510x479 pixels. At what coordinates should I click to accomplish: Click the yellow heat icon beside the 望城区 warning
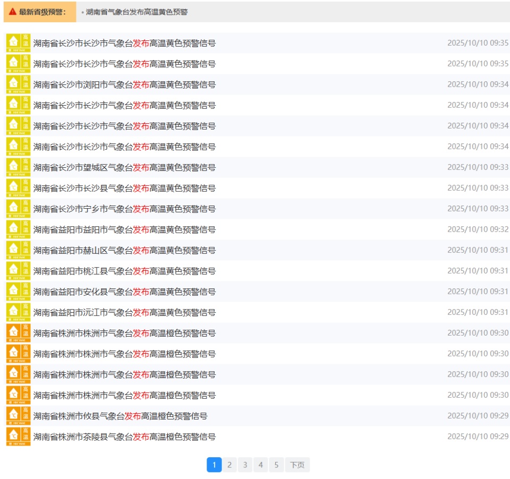tap(18, 167)
